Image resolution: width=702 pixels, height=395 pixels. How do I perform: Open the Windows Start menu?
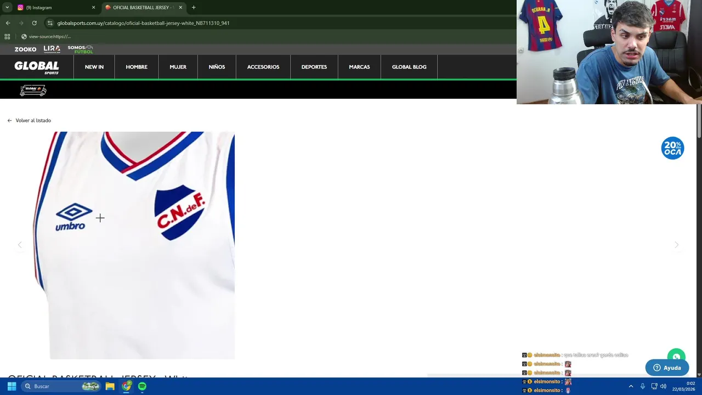coord(12,386)
